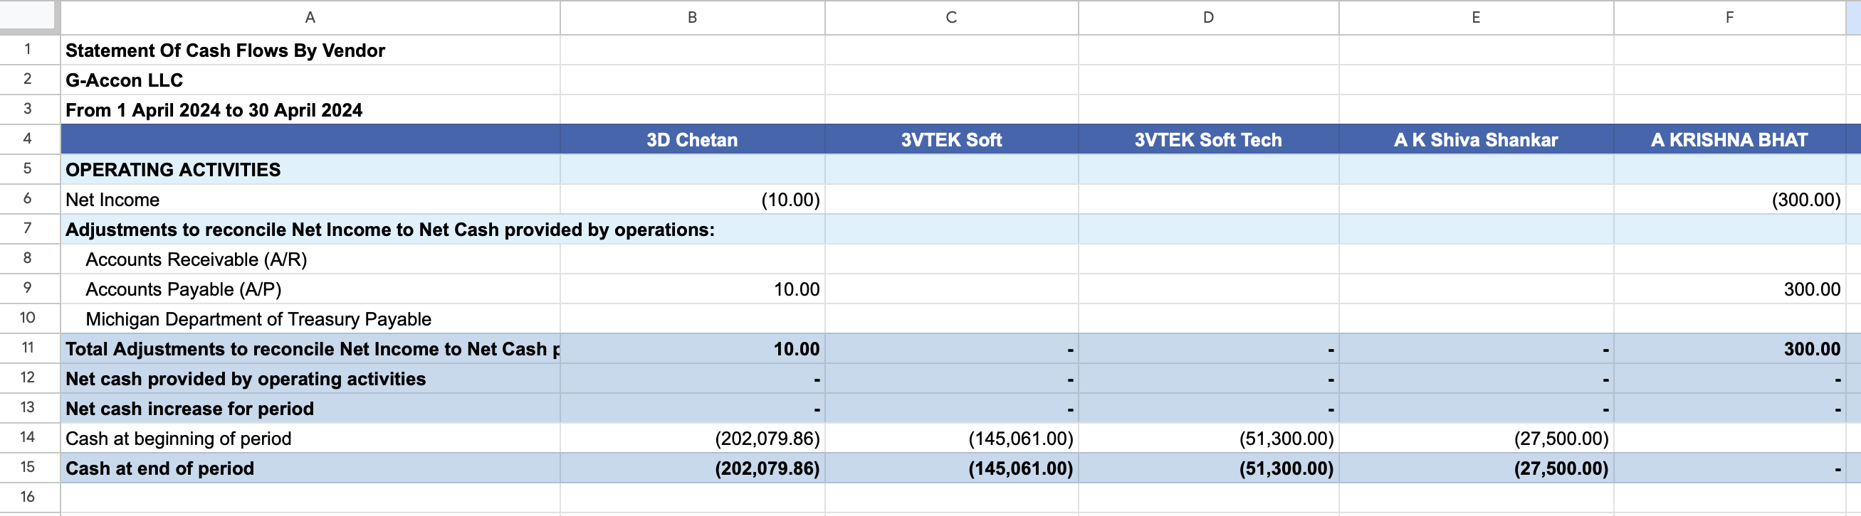Select column B header

(692, 17)
